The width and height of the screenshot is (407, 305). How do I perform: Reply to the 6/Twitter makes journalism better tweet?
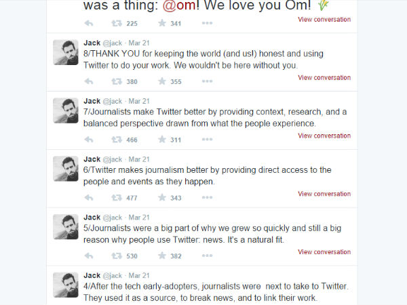click(x=89, y=198)
